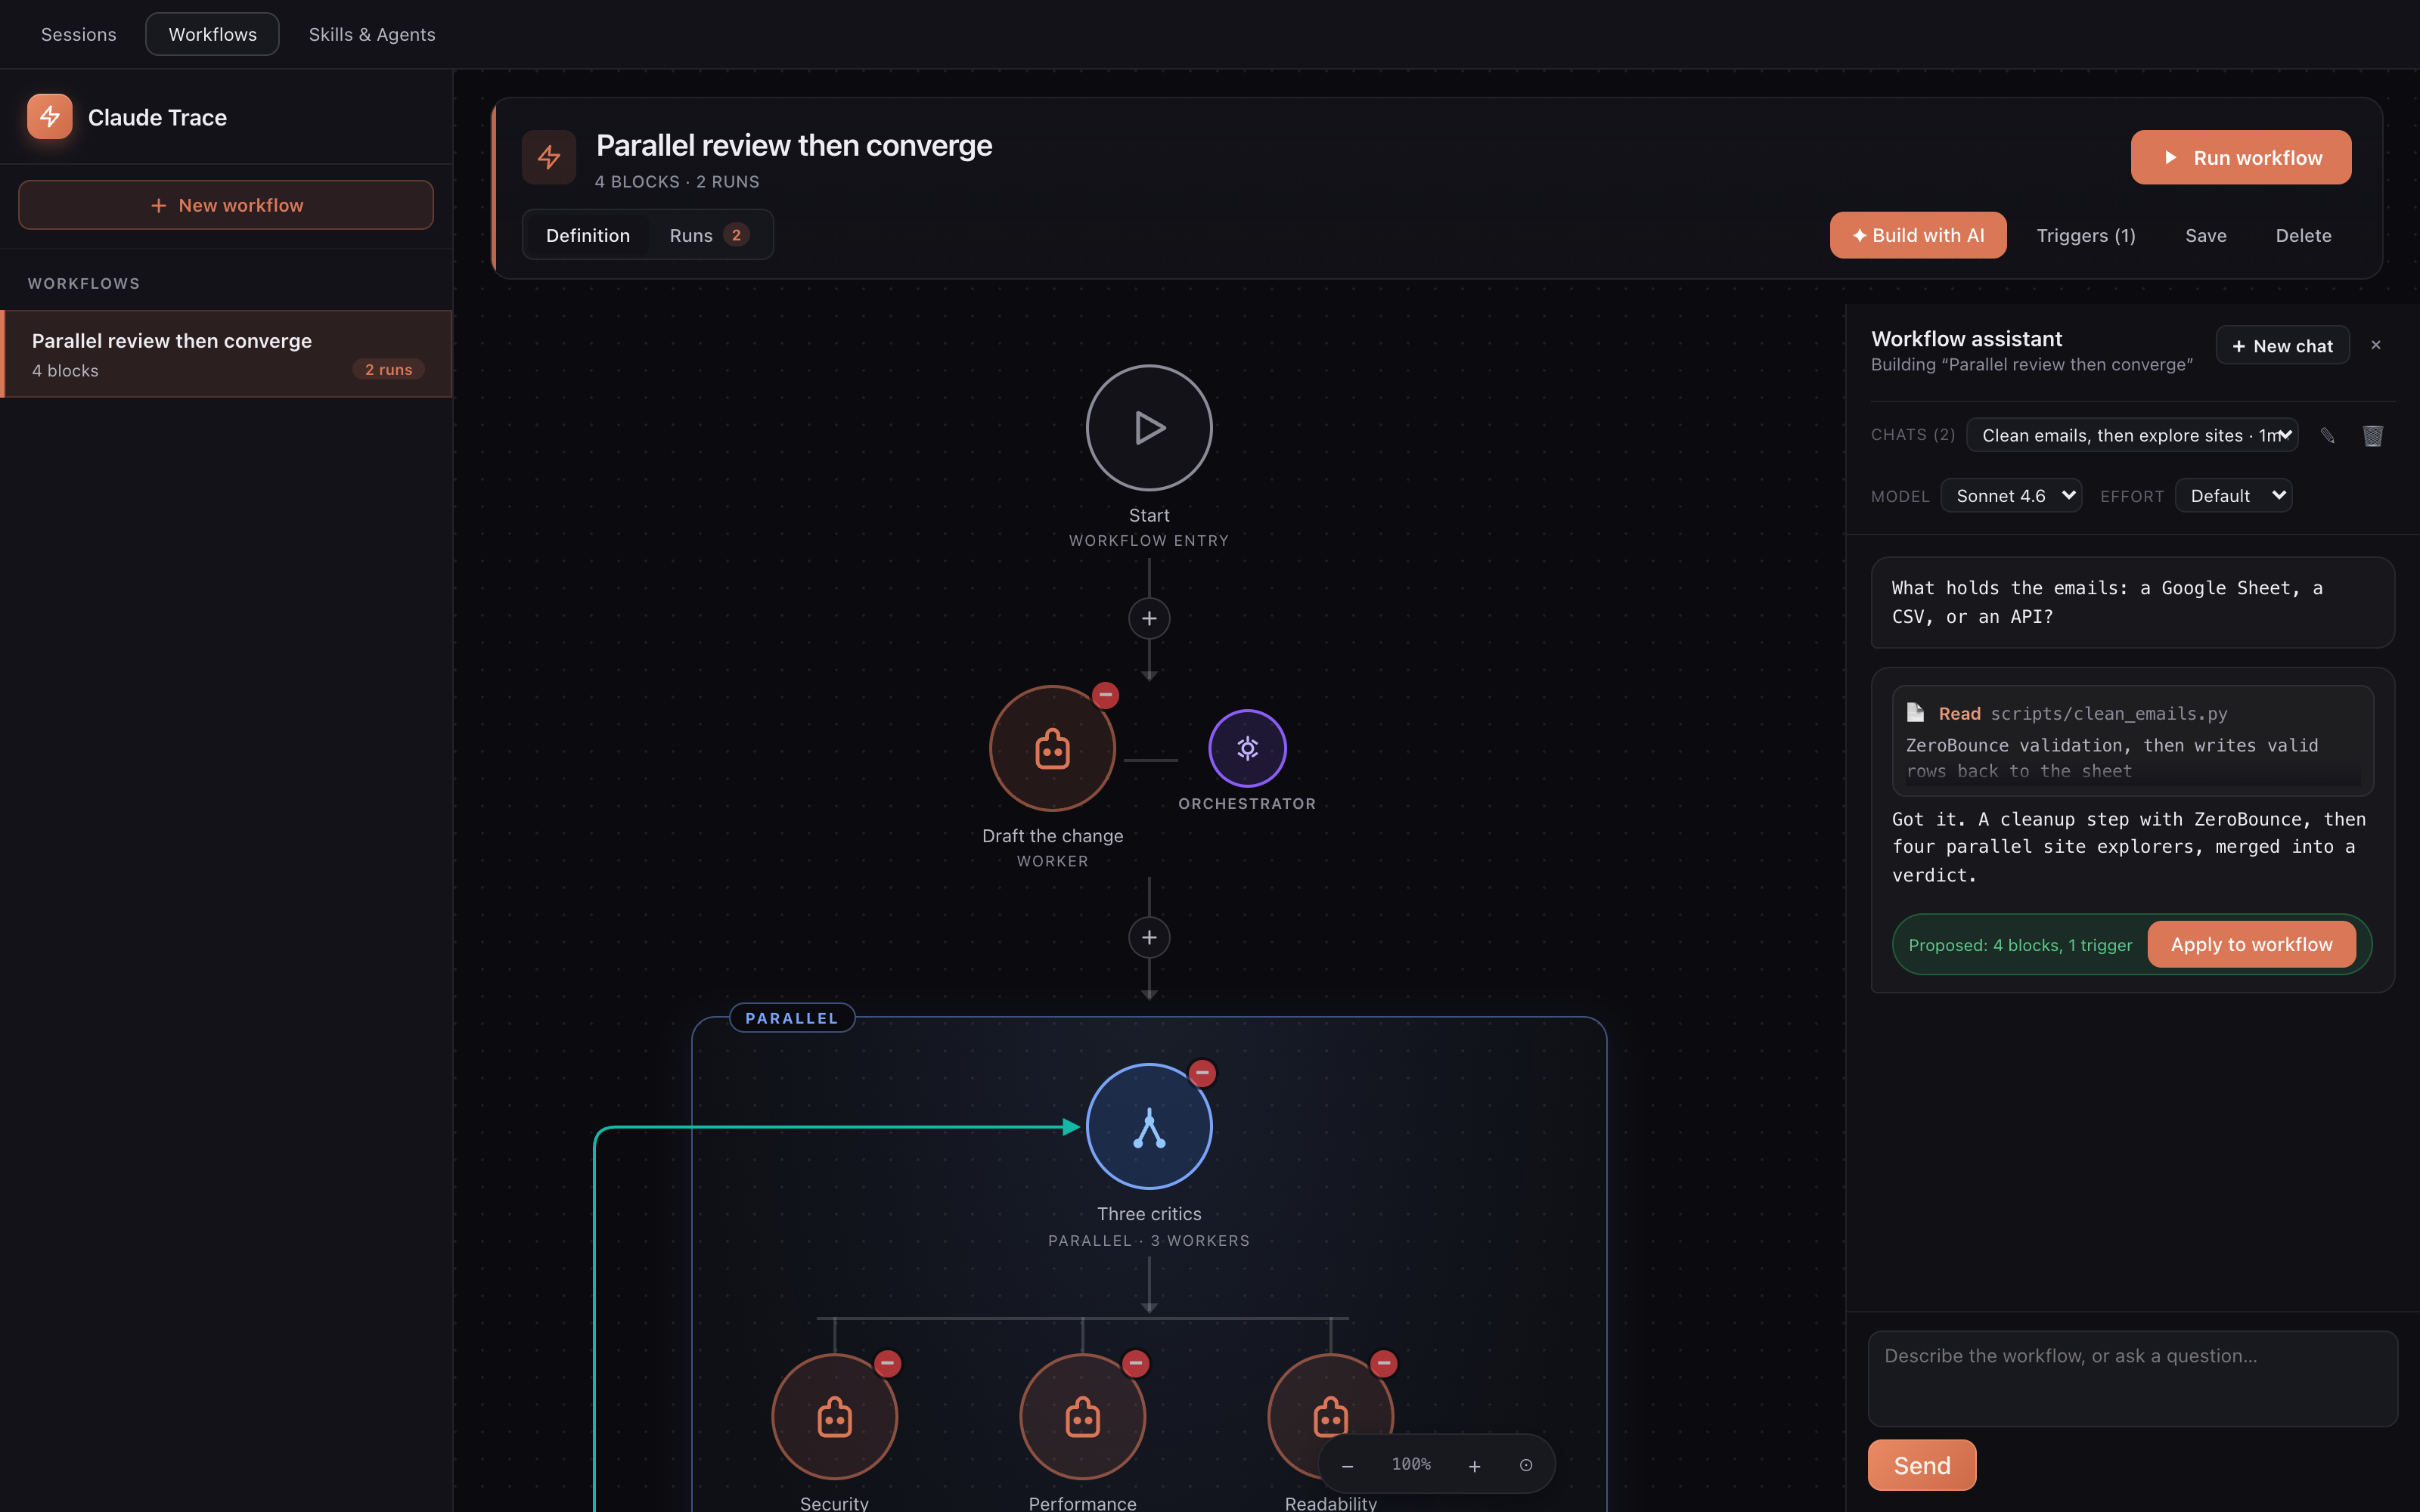Open Triggers (1)
2420x1512 pixels.
point(2086,235)
